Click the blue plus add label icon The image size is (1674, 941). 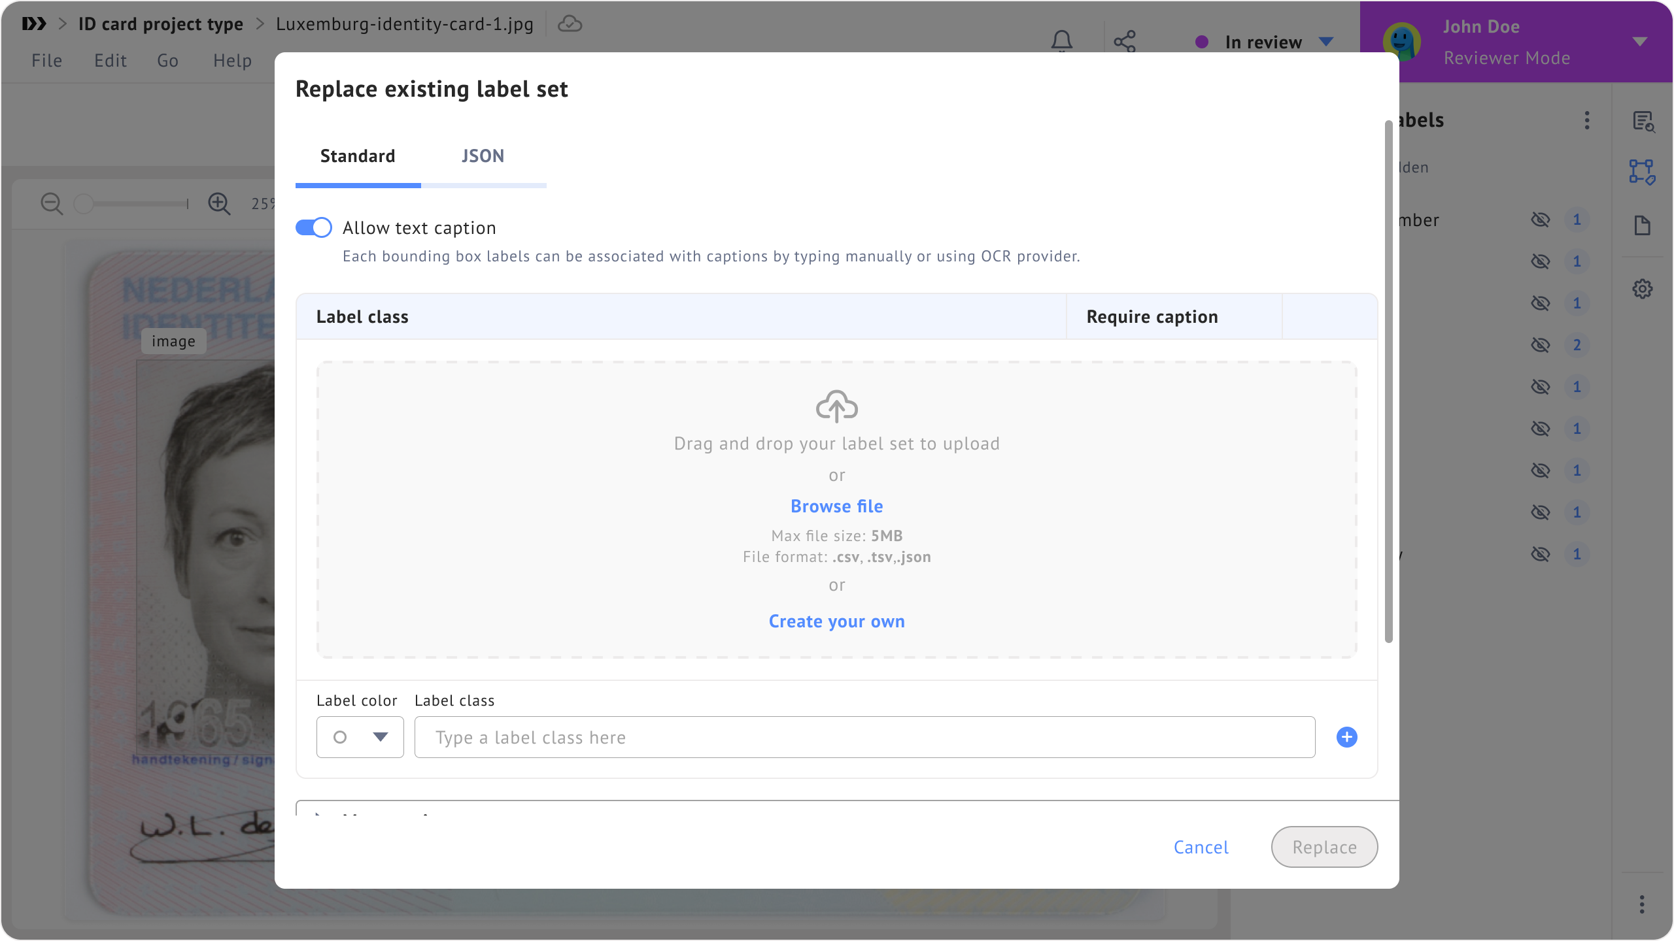1346,737
